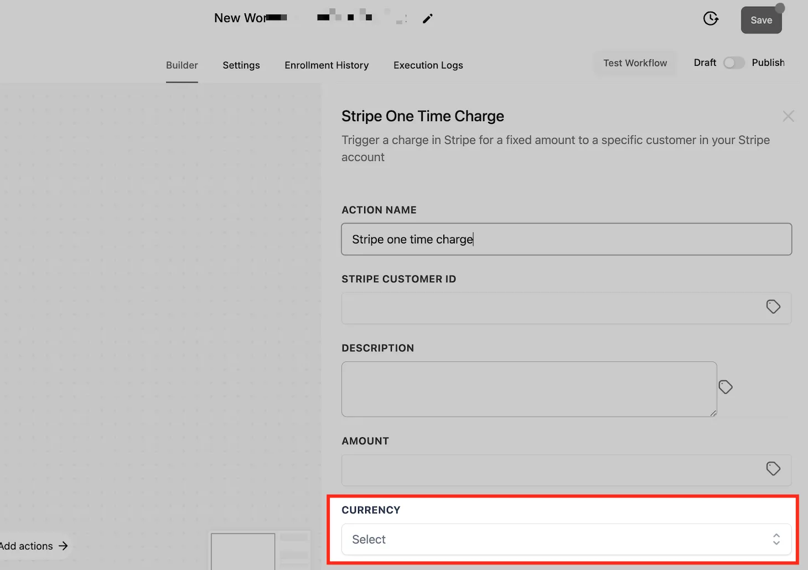Switch to the Settings tab

(x=241, y=65)
